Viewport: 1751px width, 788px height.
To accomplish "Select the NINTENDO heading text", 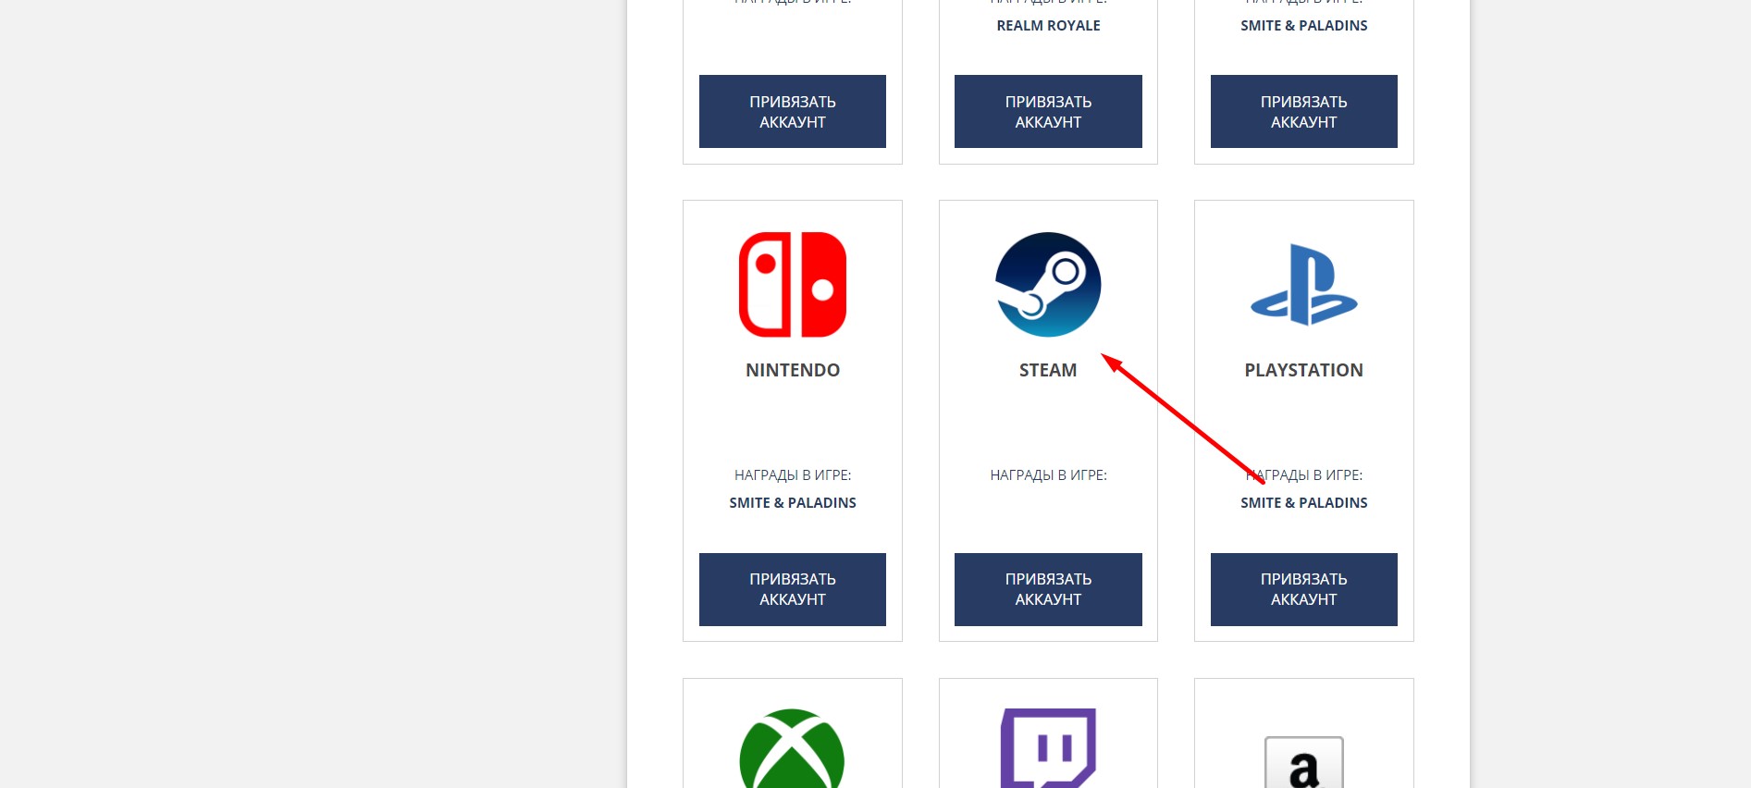I will coord(793,370).
